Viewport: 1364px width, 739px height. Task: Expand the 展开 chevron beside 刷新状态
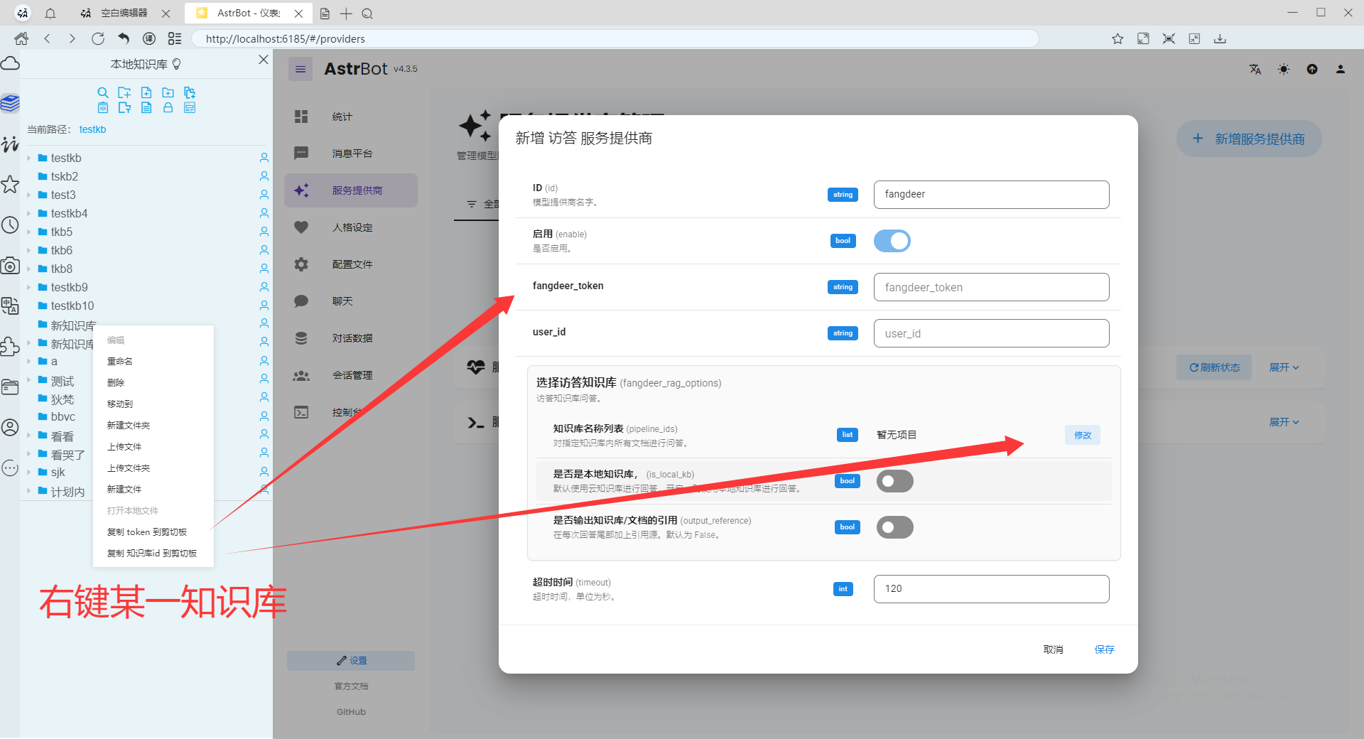click(x=1283, y=367)
